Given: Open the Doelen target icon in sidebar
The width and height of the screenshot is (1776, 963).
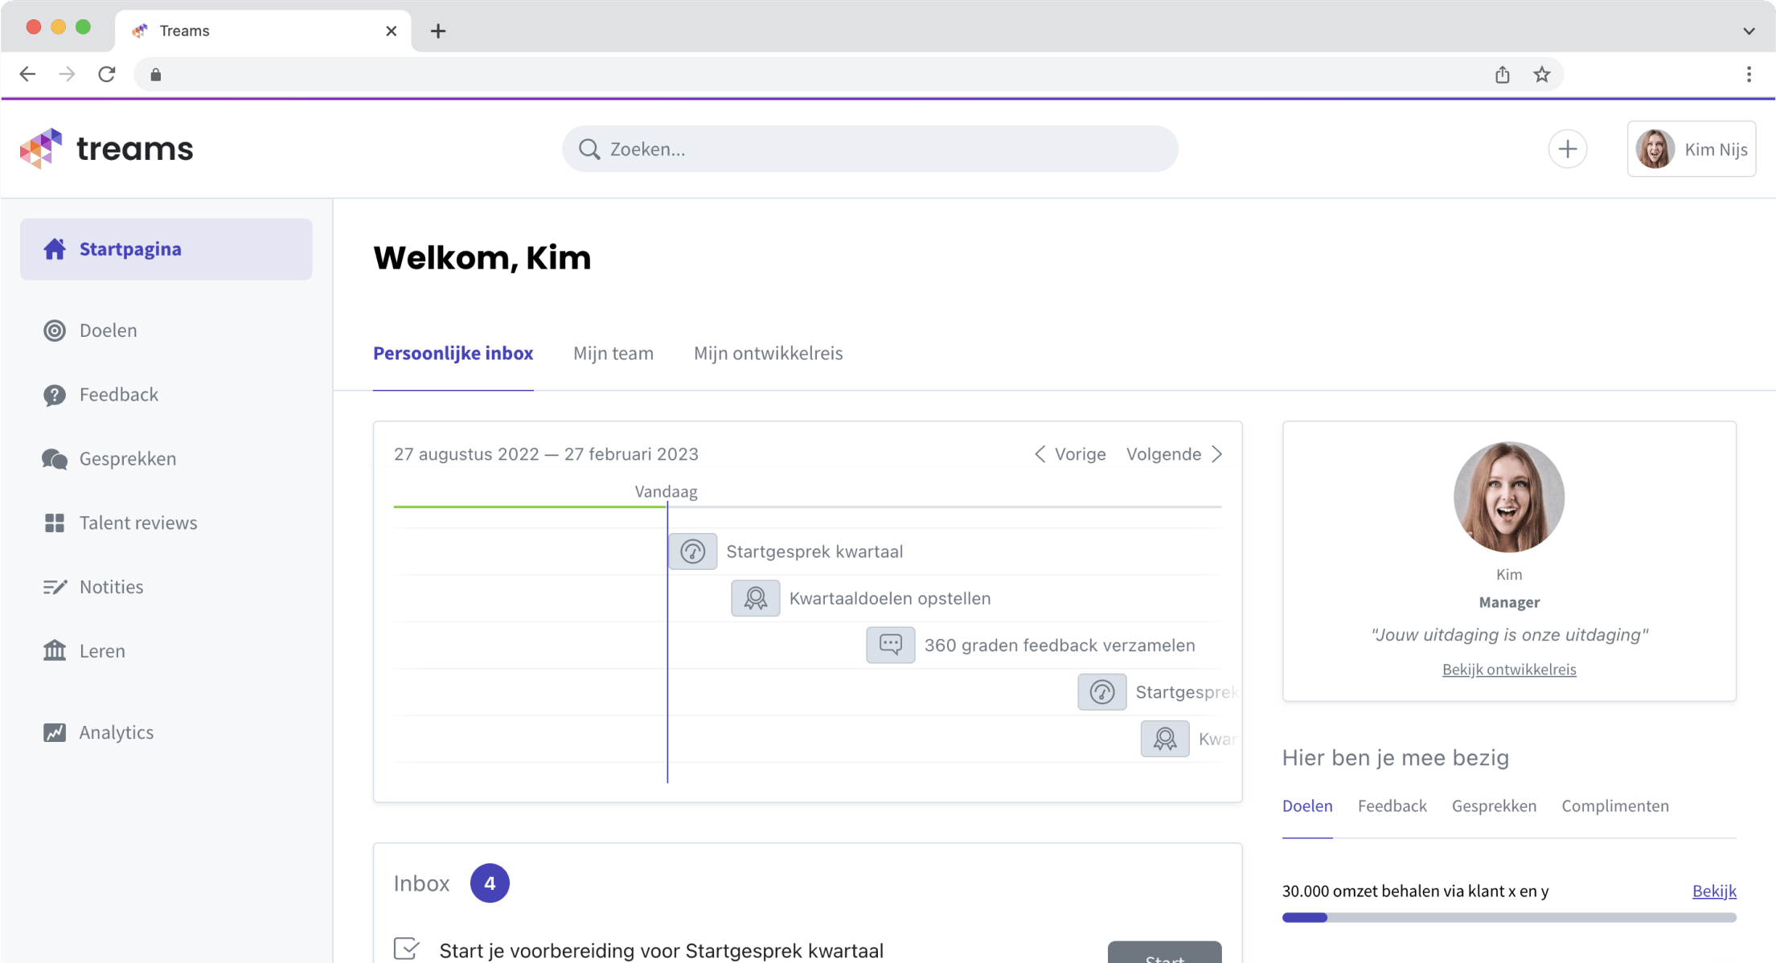Looking at the screenshot, I should [54, 330].
